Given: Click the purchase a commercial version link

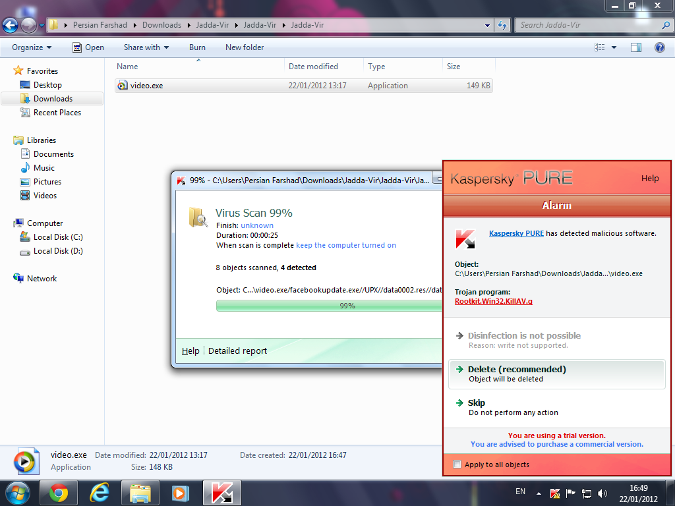Looking at the screenshot, I should click(x=557, y=445).
